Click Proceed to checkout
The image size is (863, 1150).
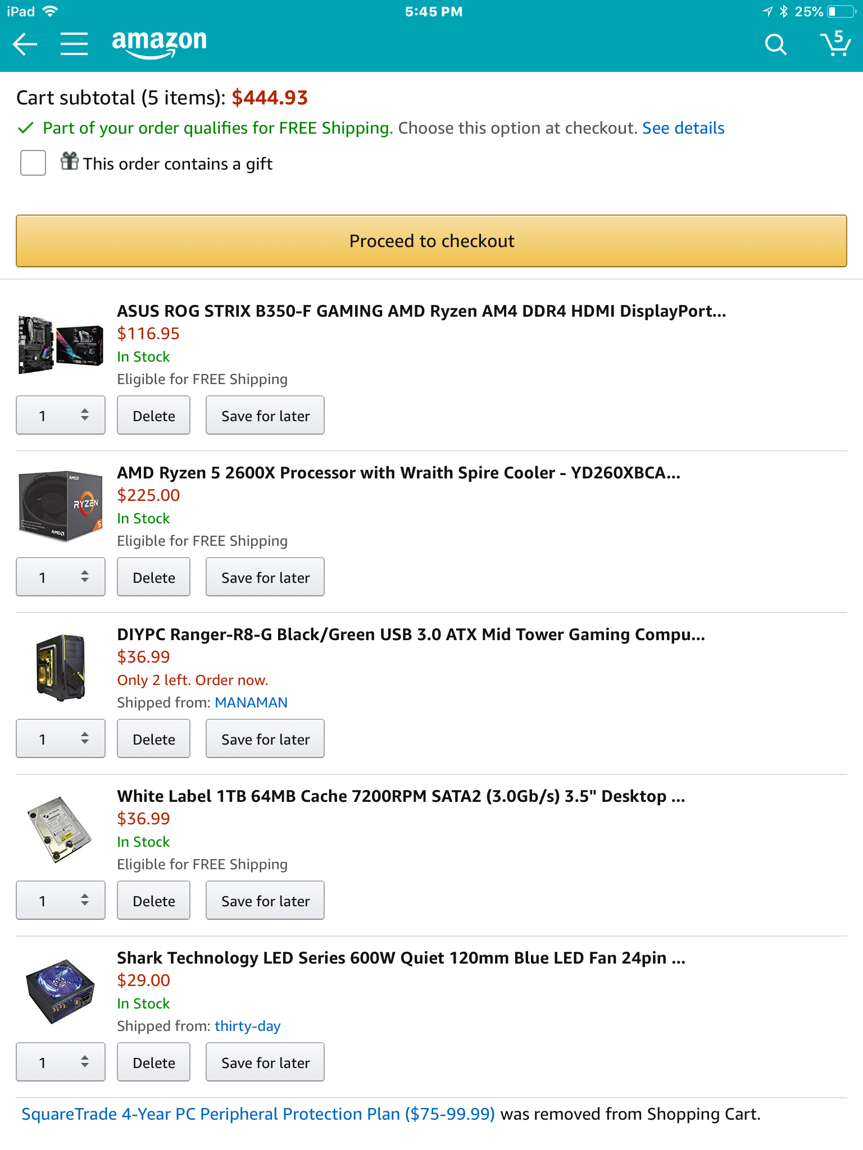click(431, 241)
